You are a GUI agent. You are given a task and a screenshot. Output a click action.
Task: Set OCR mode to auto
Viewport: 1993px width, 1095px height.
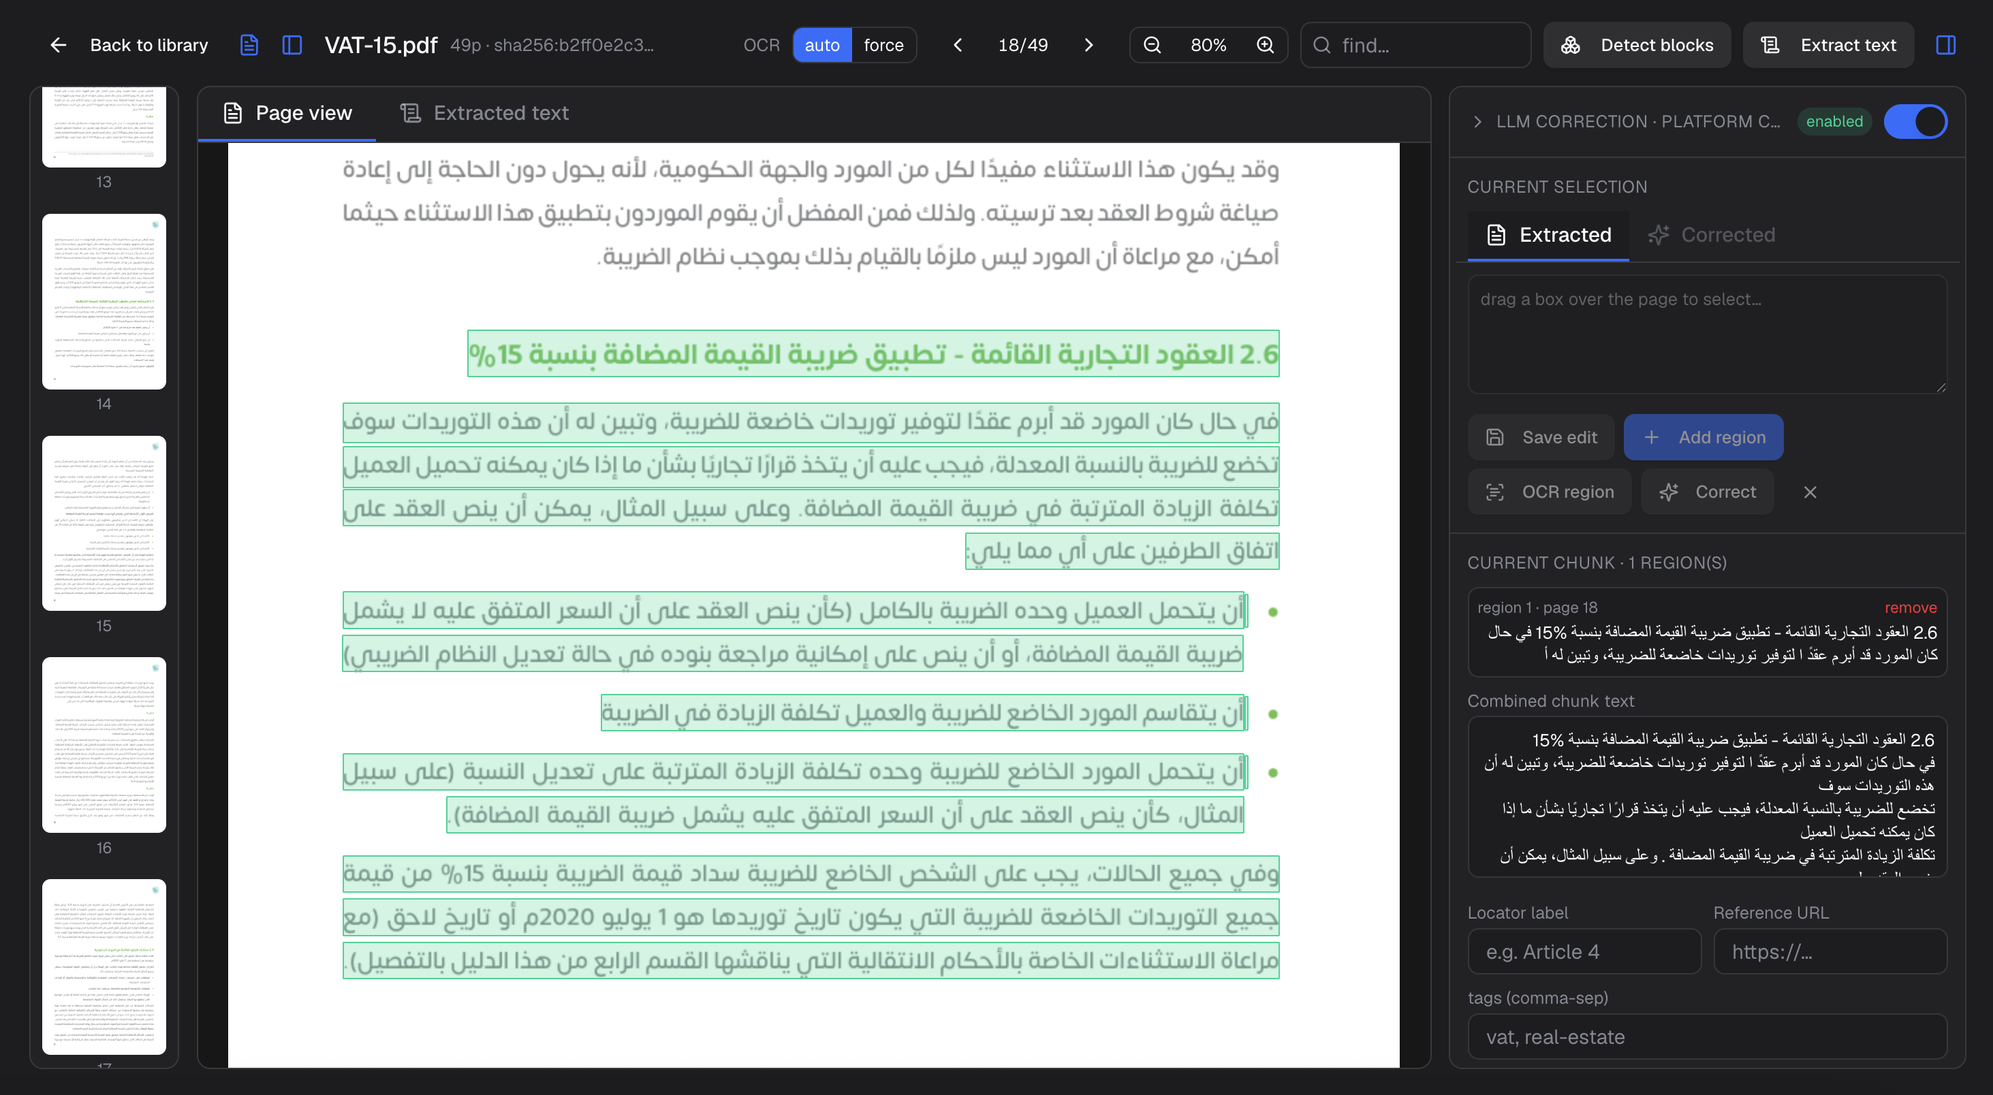click(x=821, y=45)
